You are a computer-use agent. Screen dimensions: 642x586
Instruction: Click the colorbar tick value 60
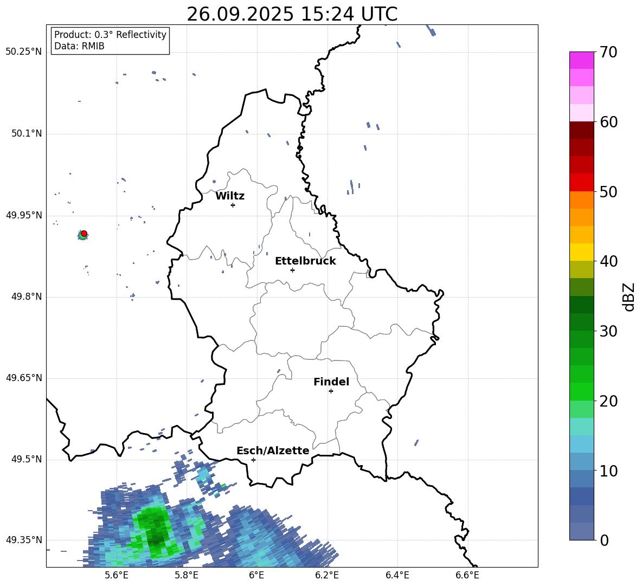pos(608,122)
